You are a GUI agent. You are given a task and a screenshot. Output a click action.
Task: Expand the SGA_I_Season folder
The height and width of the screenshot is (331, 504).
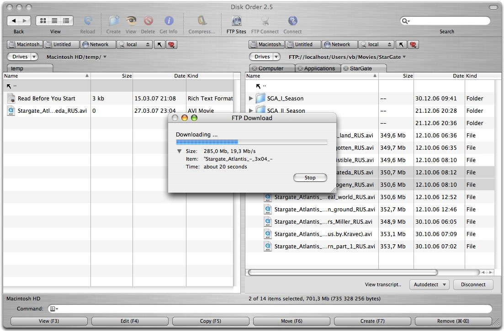click(251, 99)
